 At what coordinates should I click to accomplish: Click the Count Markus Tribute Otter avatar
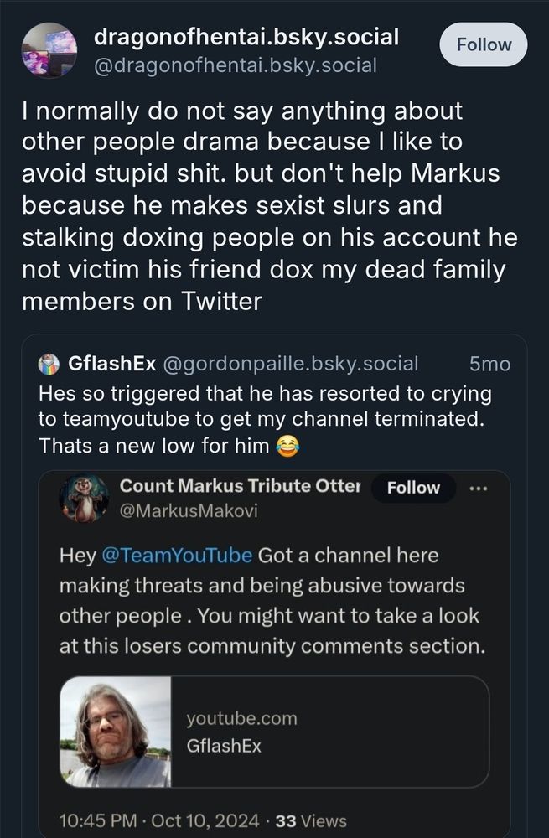[84, 498]
